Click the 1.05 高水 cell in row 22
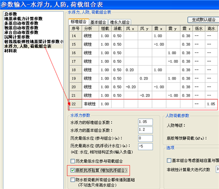This screenshot has width=219, height=189. [x=211, y=104]
